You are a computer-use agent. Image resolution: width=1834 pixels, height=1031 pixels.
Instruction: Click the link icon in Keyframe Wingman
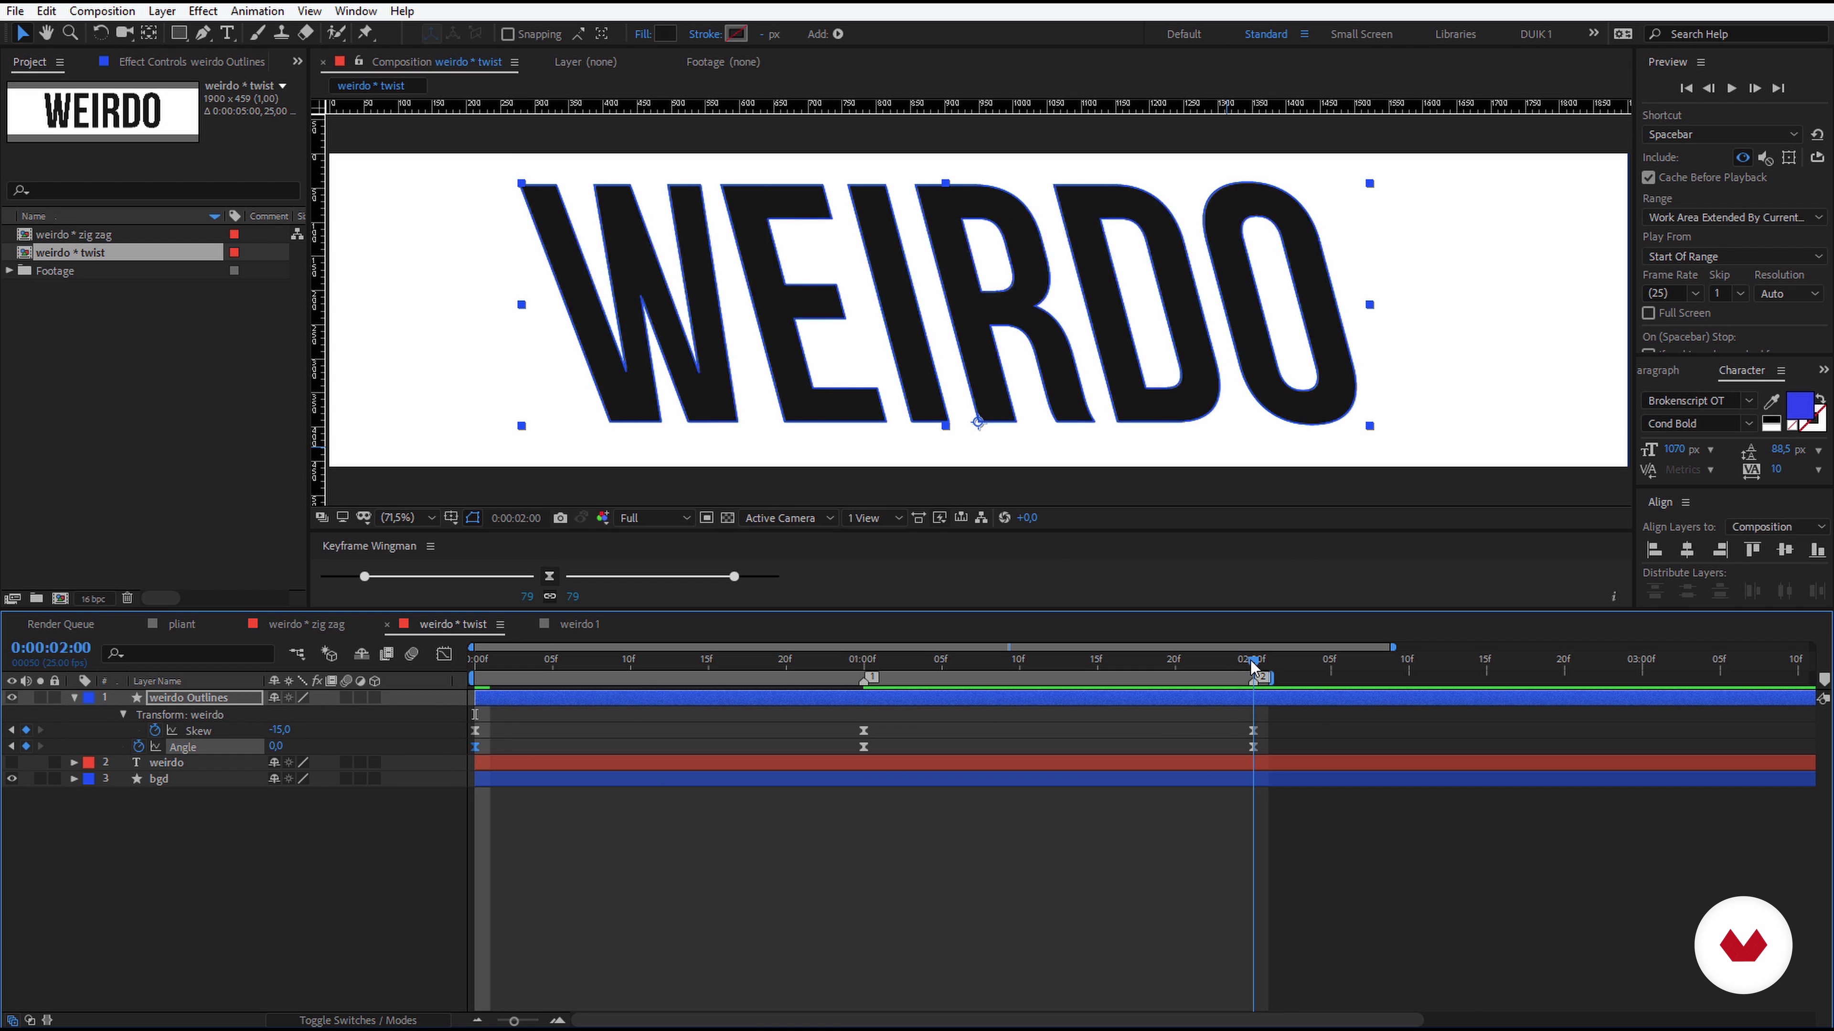(x=550, y=596)
